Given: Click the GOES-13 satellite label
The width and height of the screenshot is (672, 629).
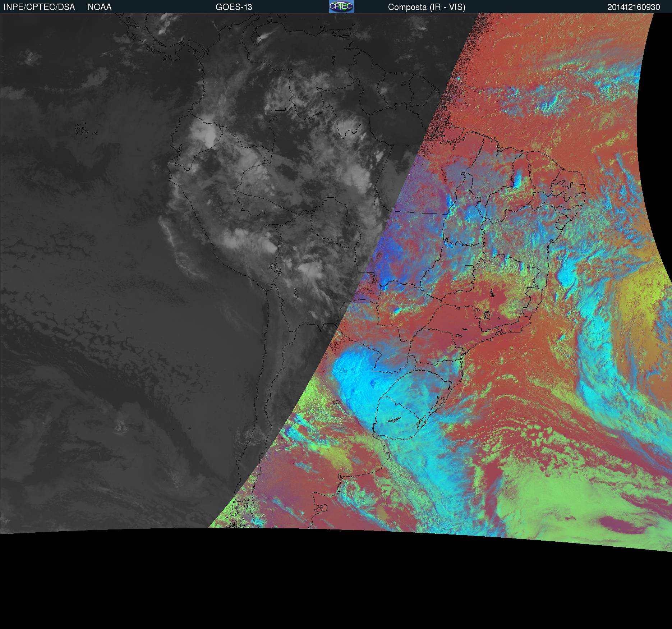Looking at the screenshot, I should [x=234, y=7].
